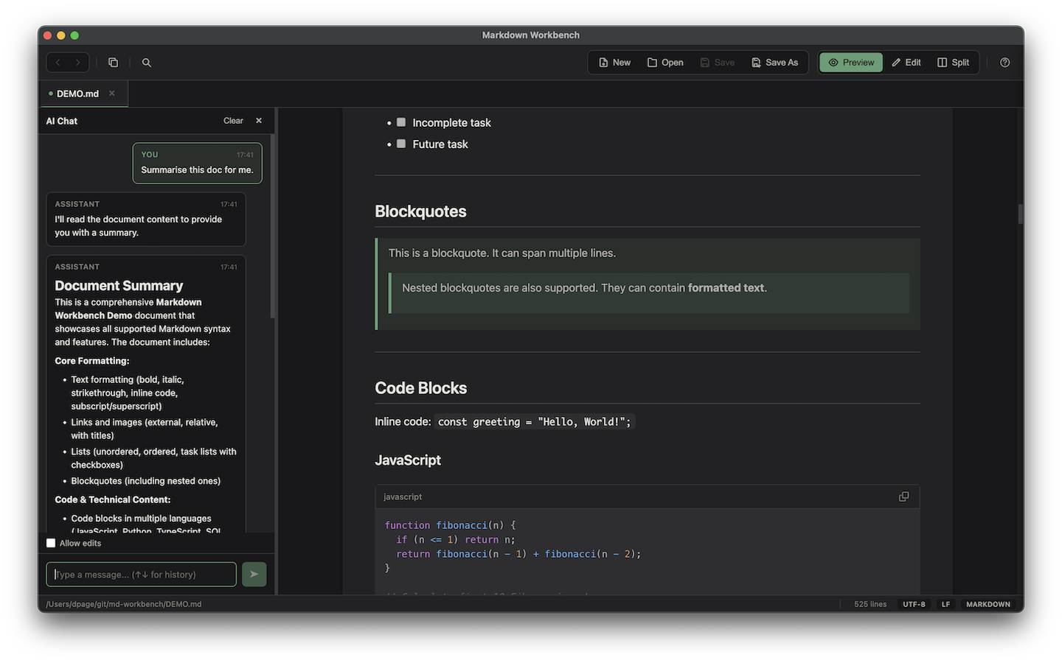Check the Future task checkbox

point(400,144)
